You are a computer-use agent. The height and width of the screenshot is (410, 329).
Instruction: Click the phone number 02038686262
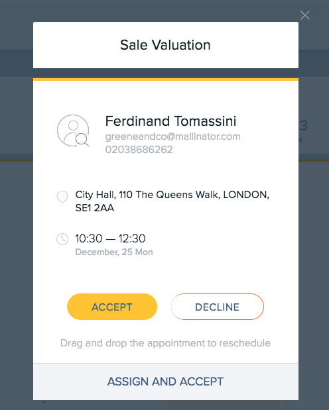[x=139, y=150]
